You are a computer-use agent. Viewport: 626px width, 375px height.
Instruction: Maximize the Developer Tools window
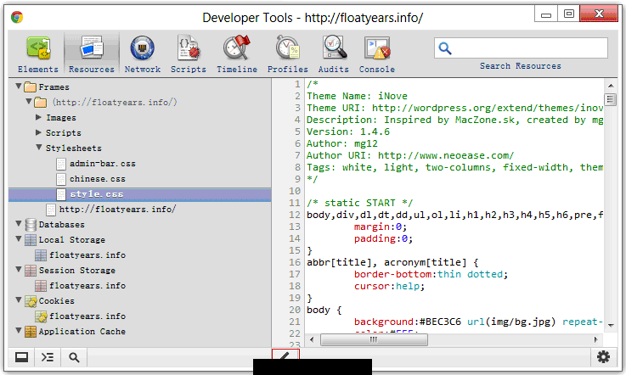569,14
